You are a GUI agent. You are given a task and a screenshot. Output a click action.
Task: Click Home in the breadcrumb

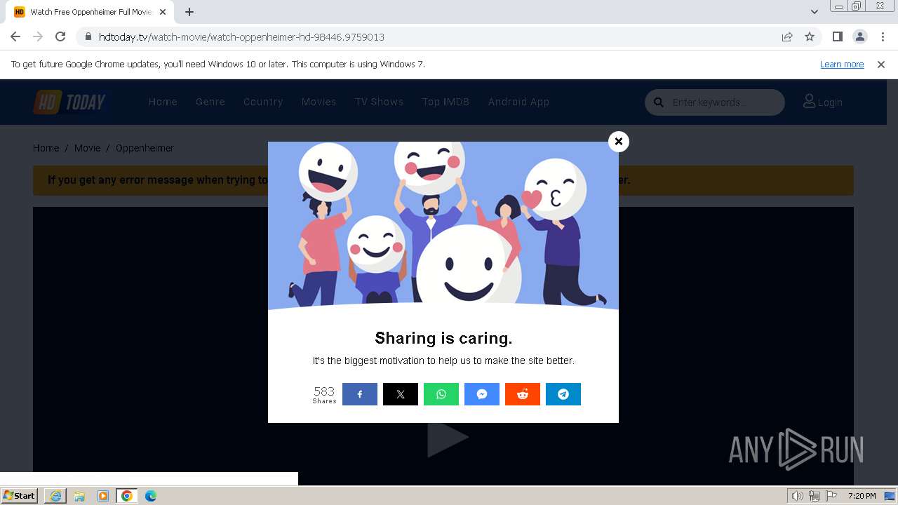click(x=46, y=148)
